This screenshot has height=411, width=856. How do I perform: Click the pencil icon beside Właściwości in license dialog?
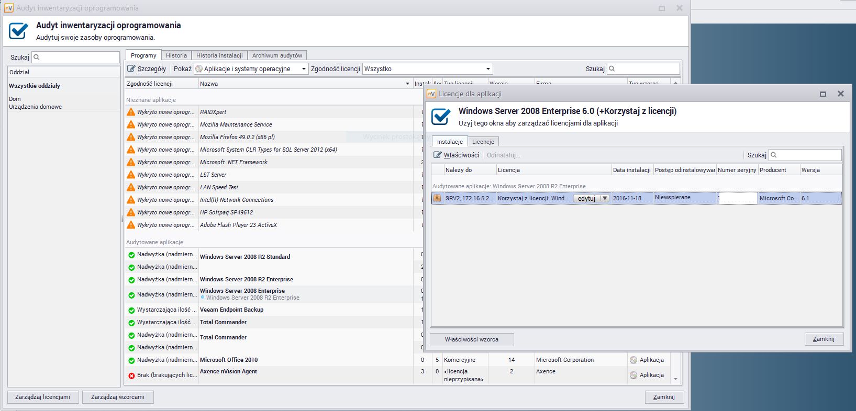pos(438,155)
